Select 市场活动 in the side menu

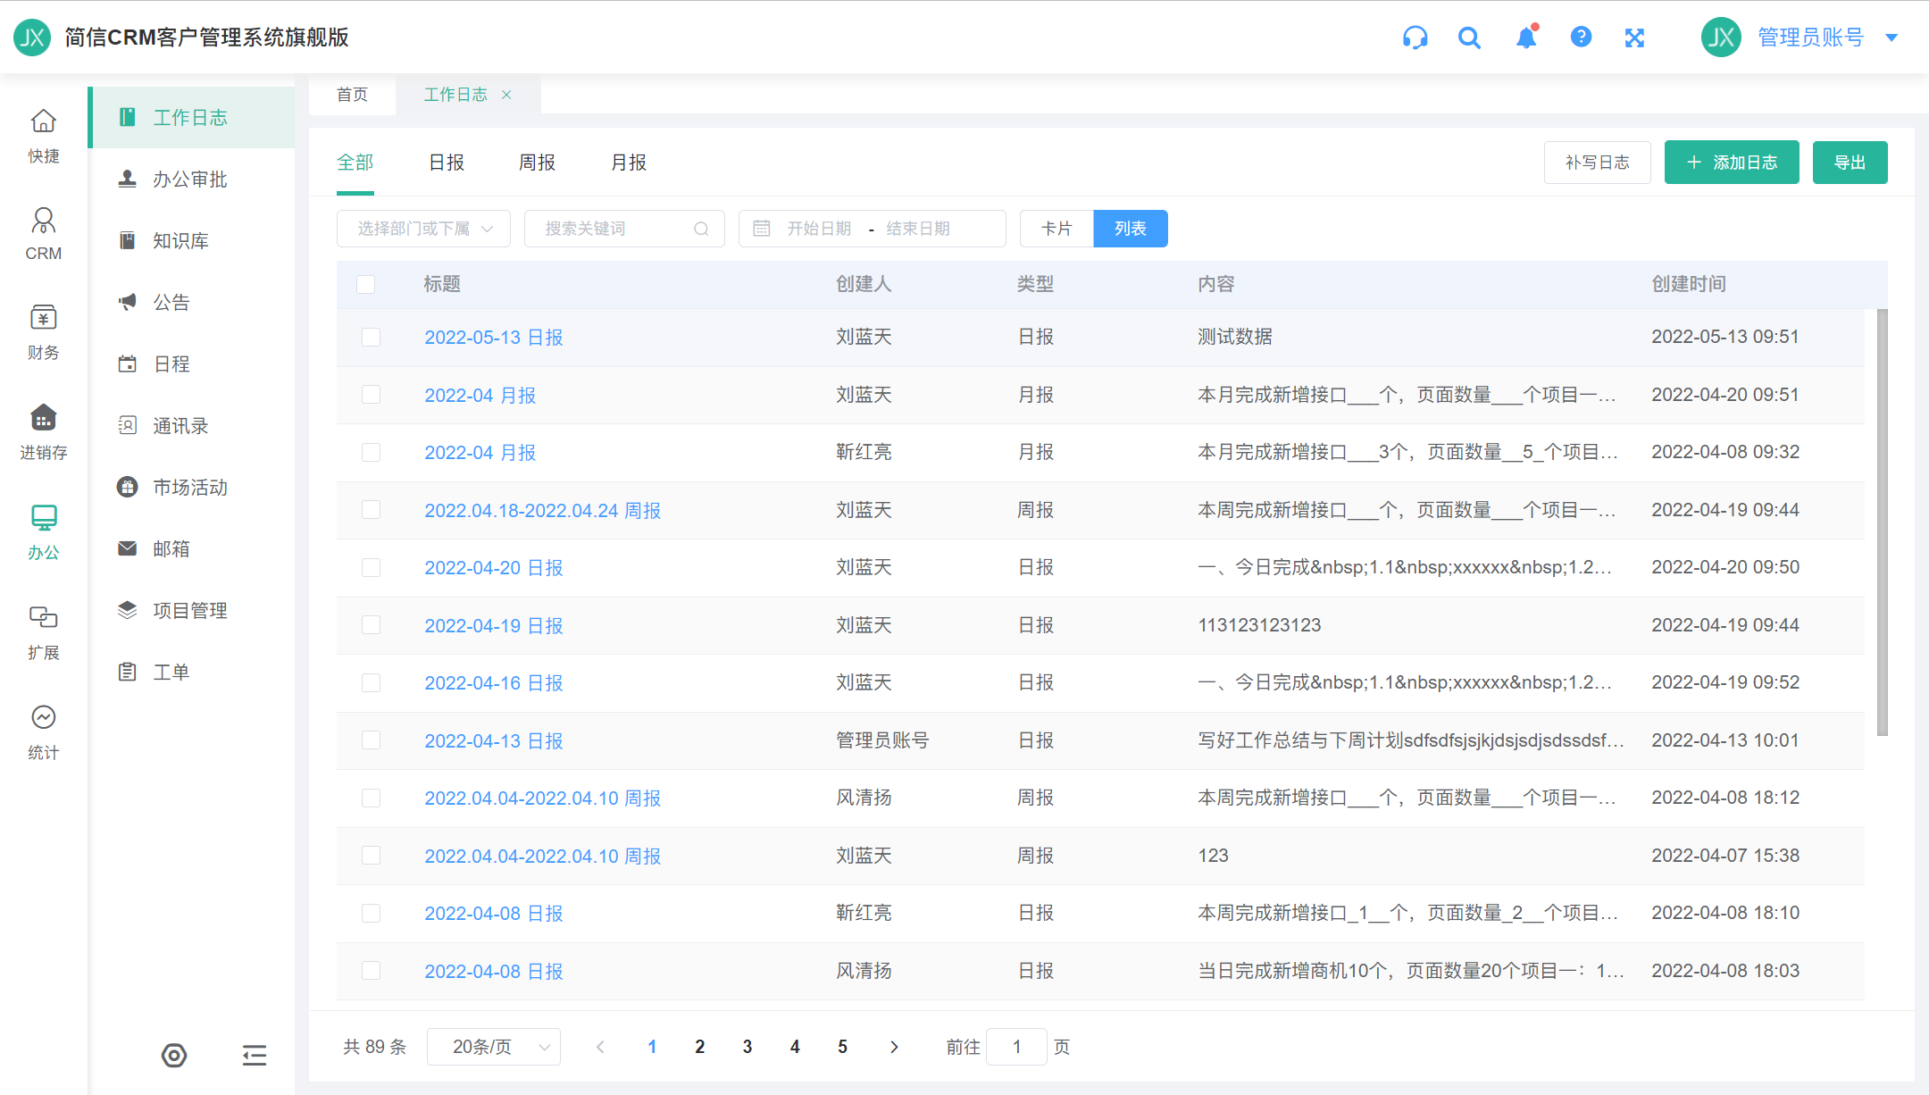[x=189, y=487]
